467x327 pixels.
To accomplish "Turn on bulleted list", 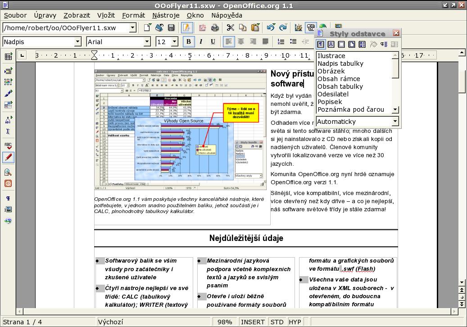I will 293,42.
